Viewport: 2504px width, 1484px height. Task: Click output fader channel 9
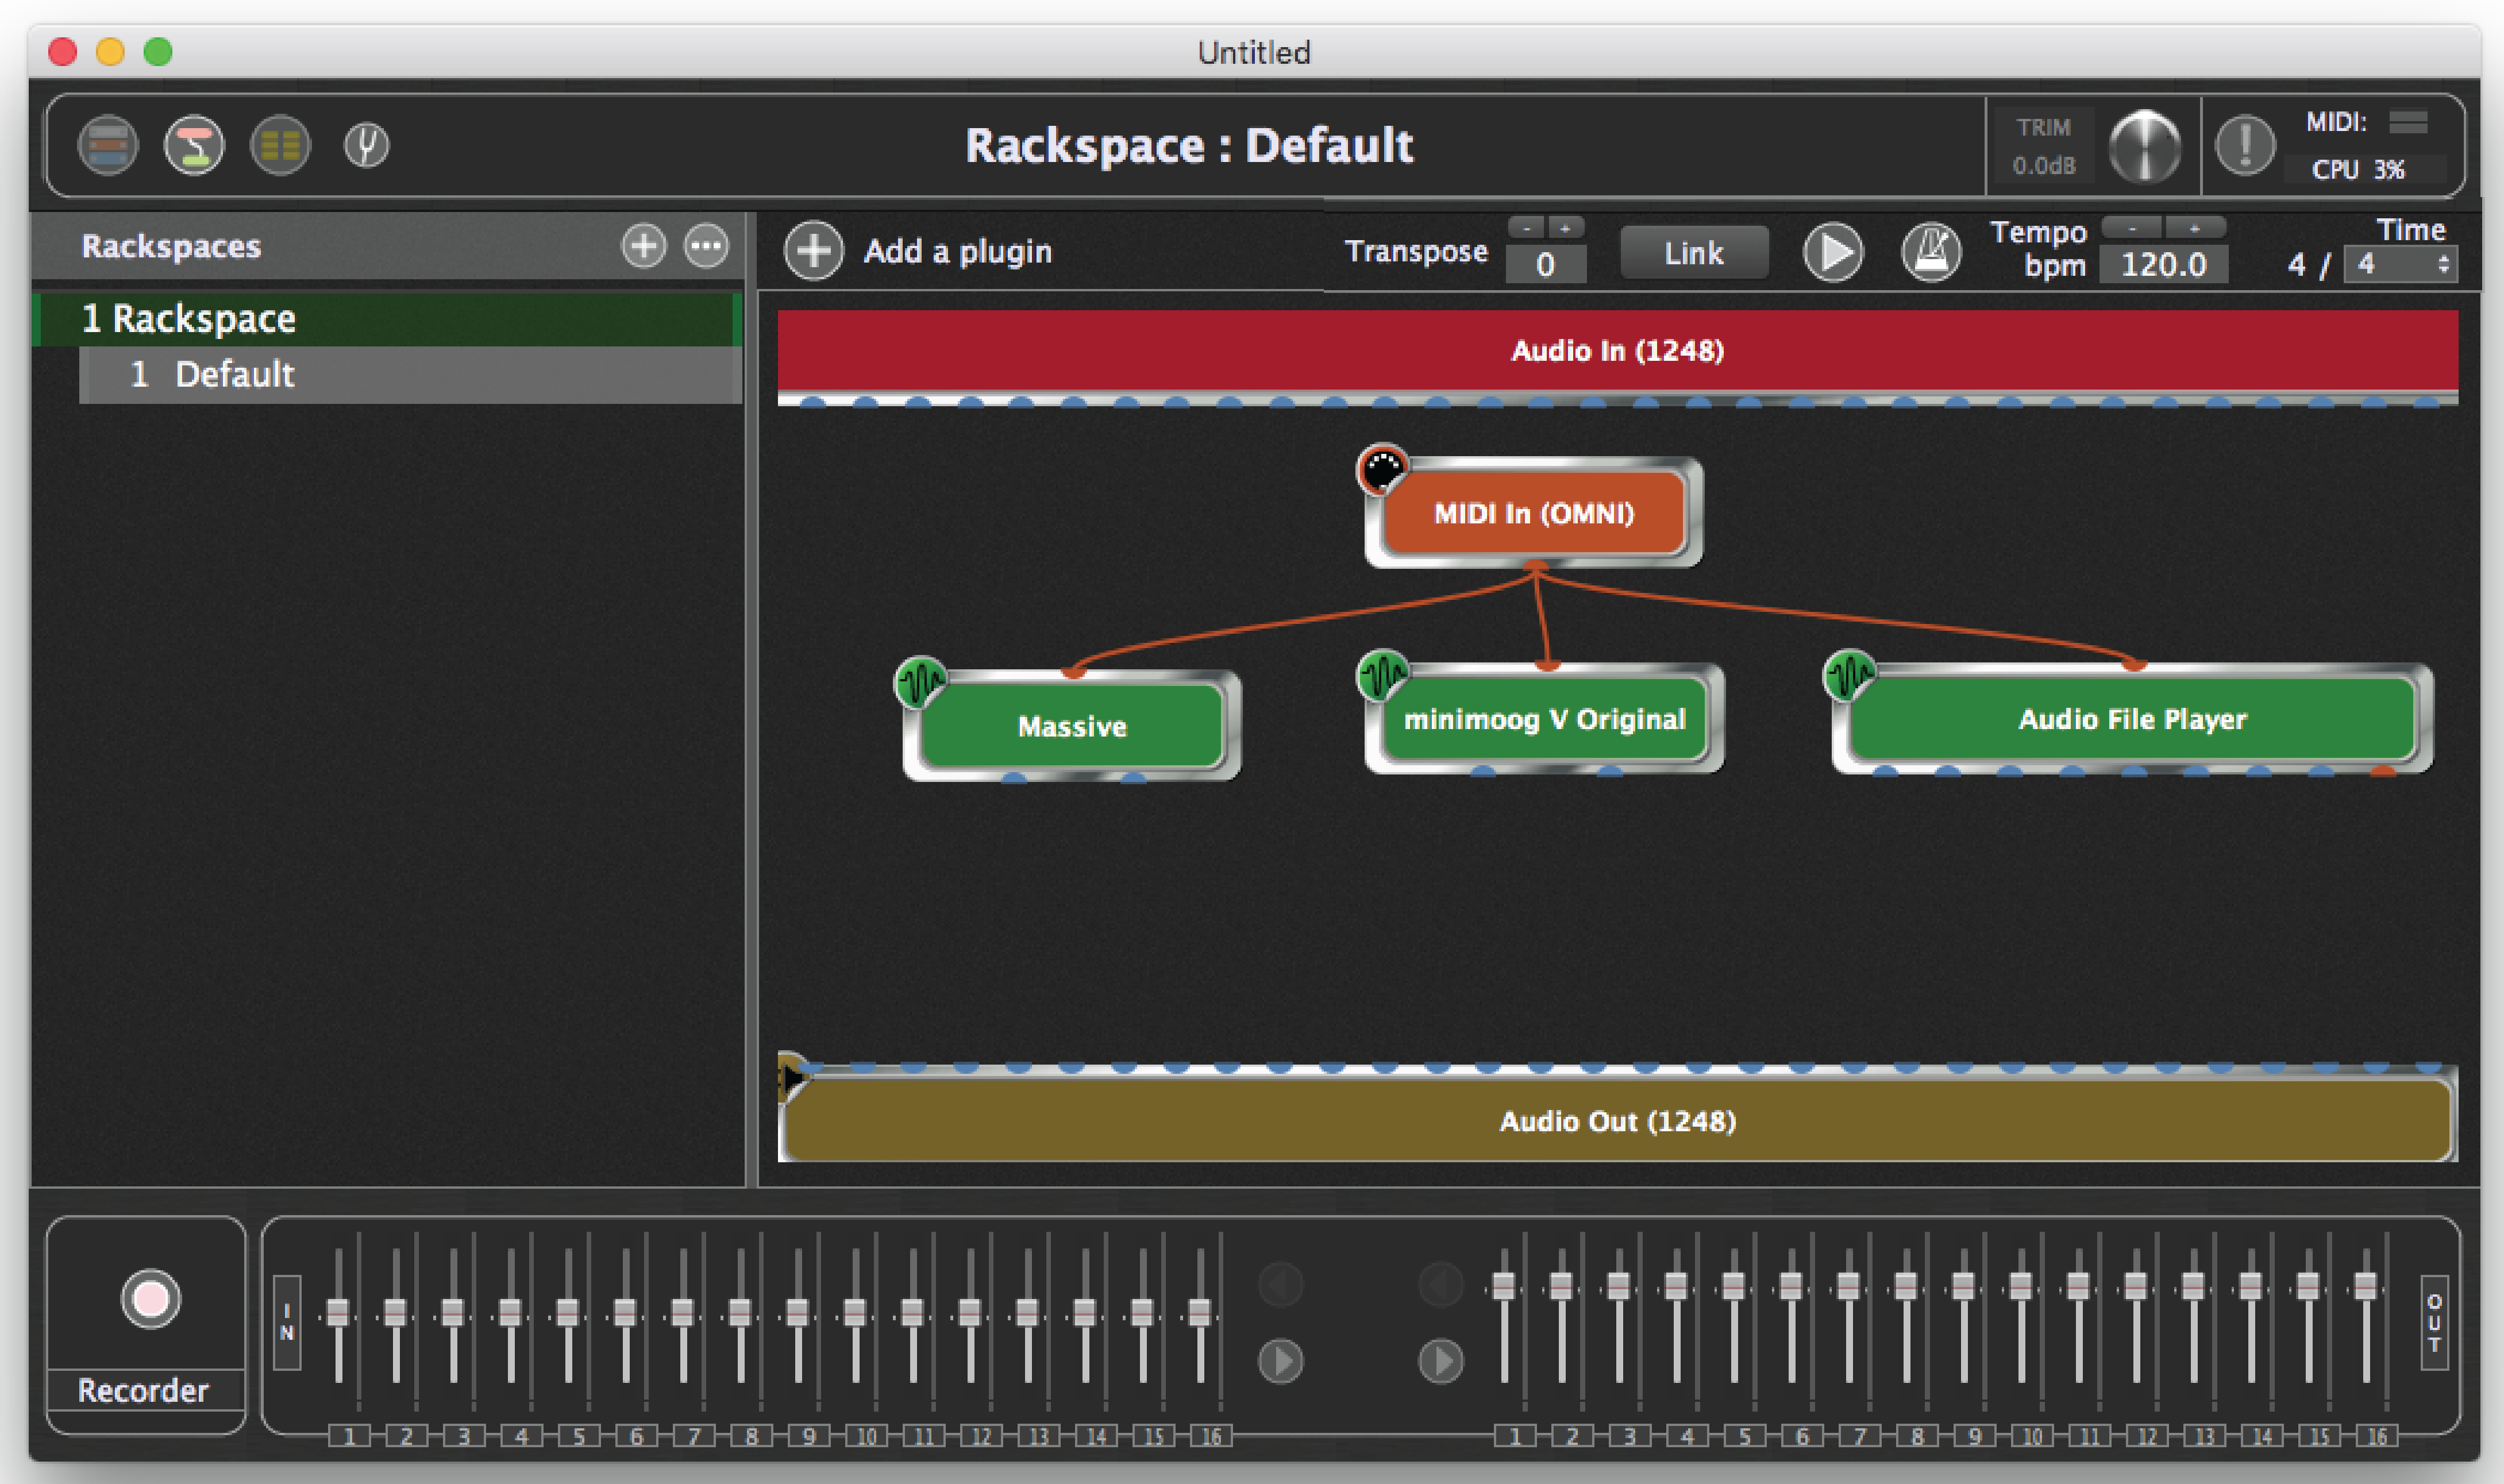point(1963,1286)
